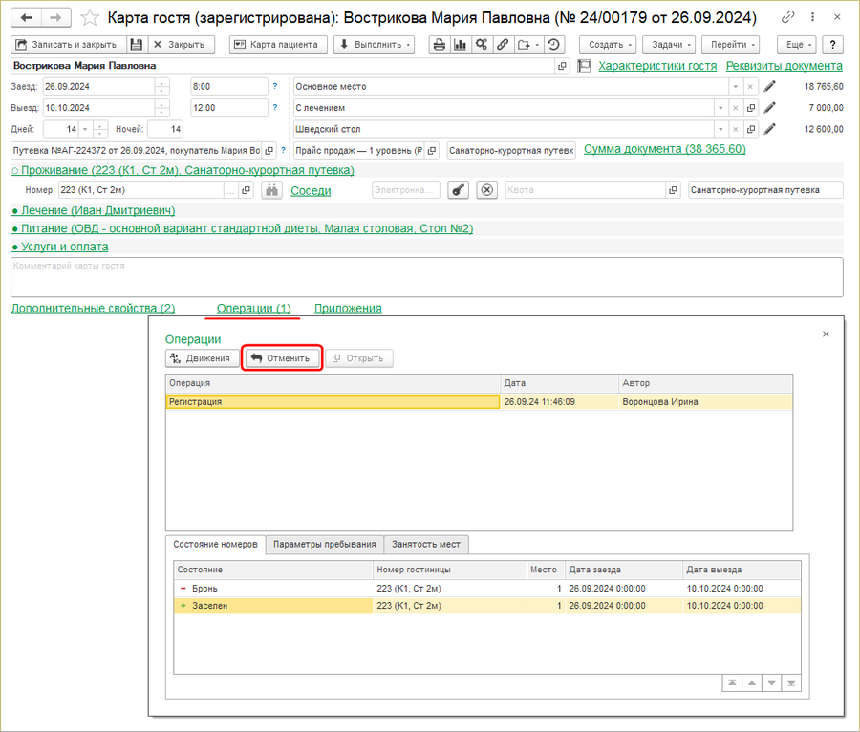Copy the link using the chain icon in the title bar
Viewport: 860px width, 732px height.
[787, 18]
